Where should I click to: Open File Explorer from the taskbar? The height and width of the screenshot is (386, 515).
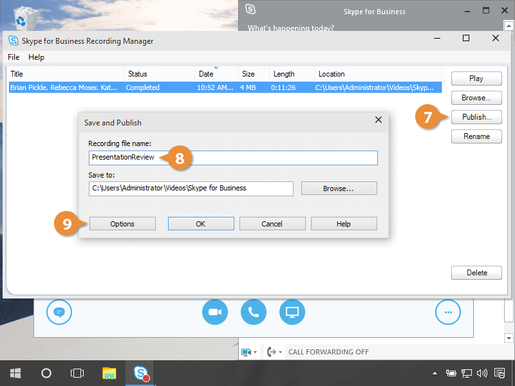109,372
